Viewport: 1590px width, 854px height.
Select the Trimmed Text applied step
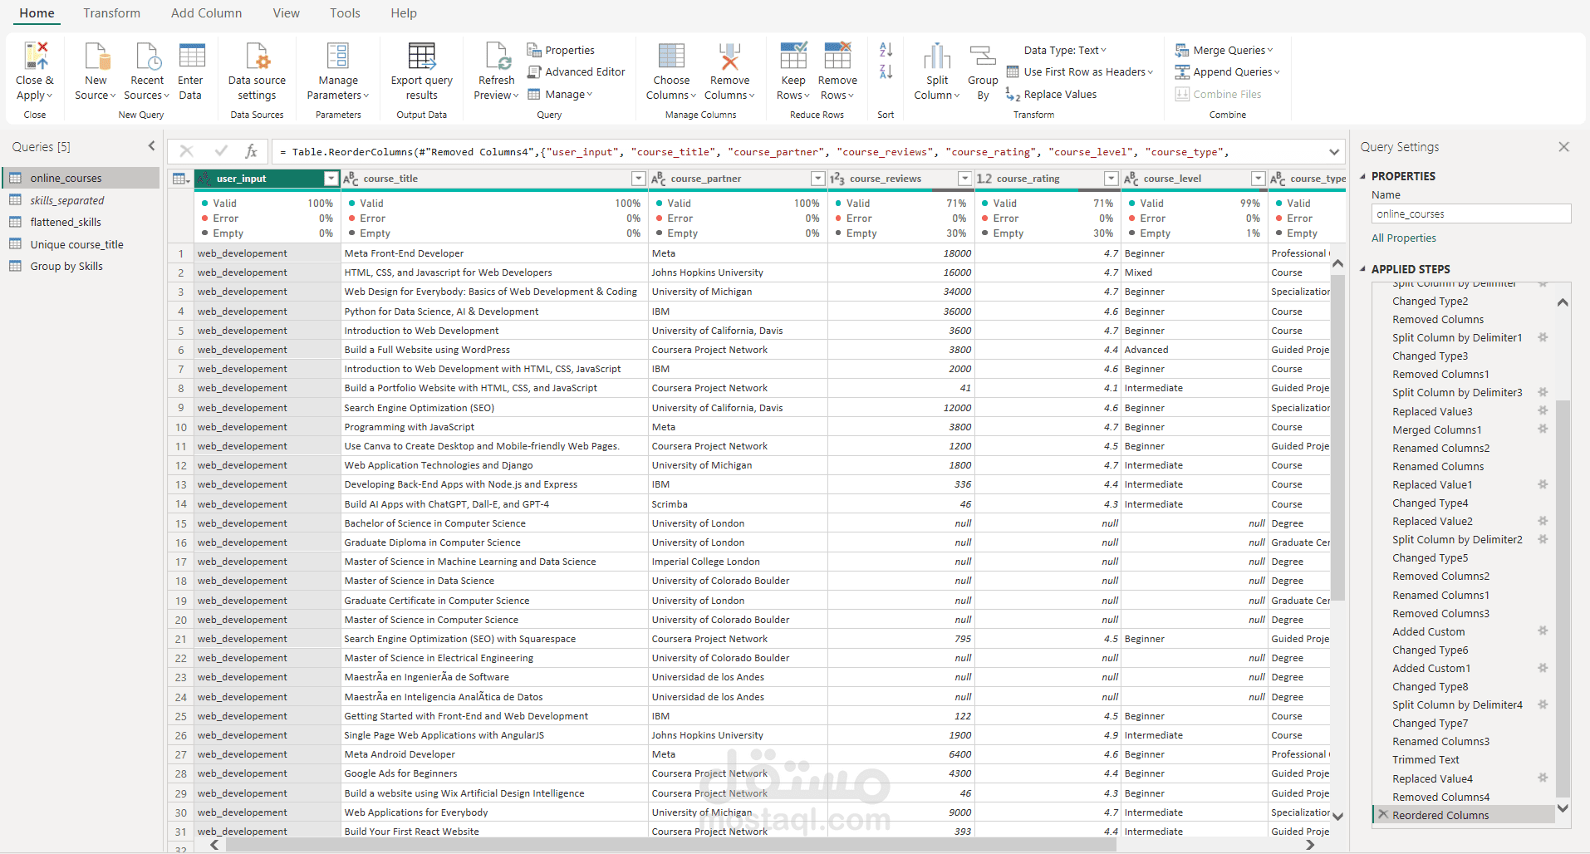[x=1426, y=759]
